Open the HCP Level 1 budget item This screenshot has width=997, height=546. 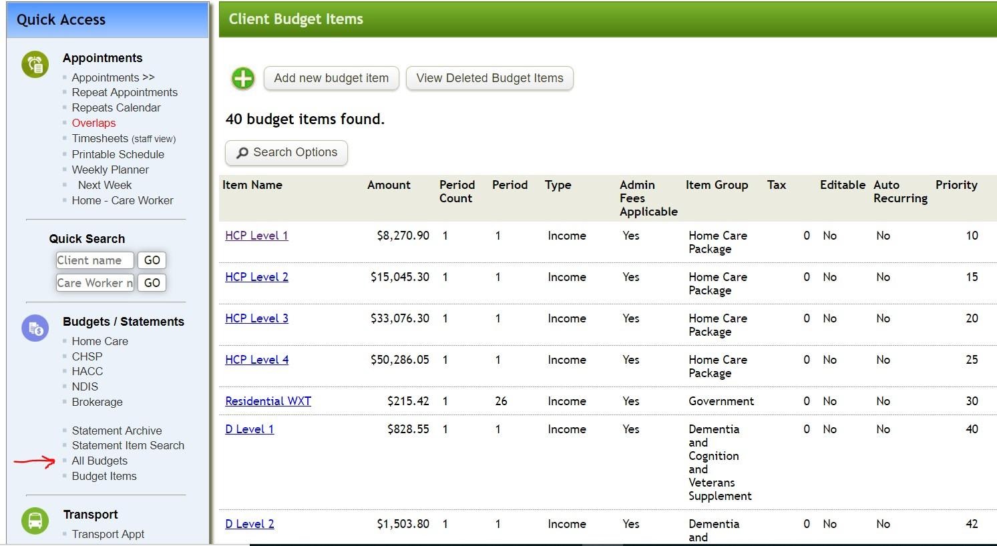256,235
